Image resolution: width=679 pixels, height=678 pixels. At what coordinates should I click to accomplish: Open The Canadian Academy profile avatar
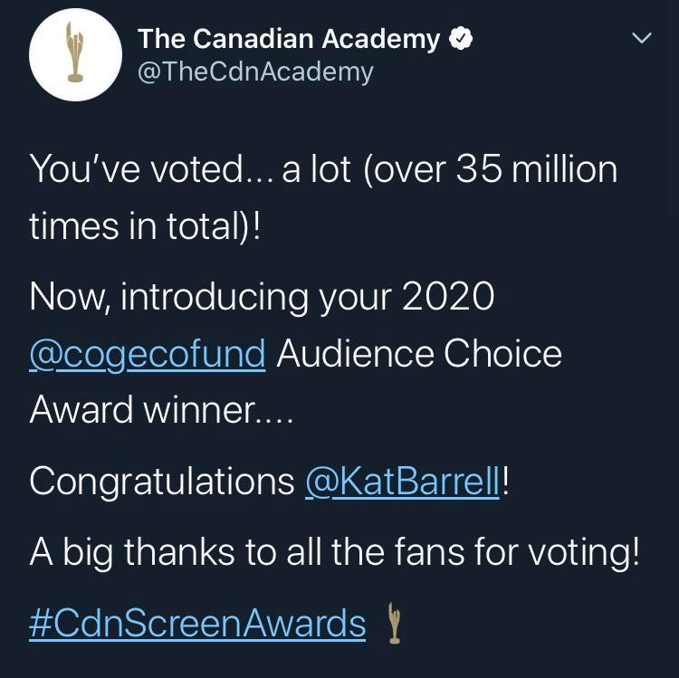[75, 55]
